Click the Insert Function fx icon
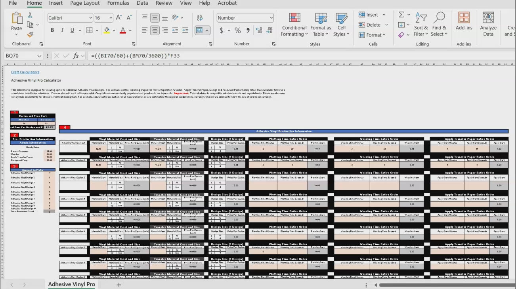The height and width of the screenshot is (289, 516). click(x=76, y=56)
